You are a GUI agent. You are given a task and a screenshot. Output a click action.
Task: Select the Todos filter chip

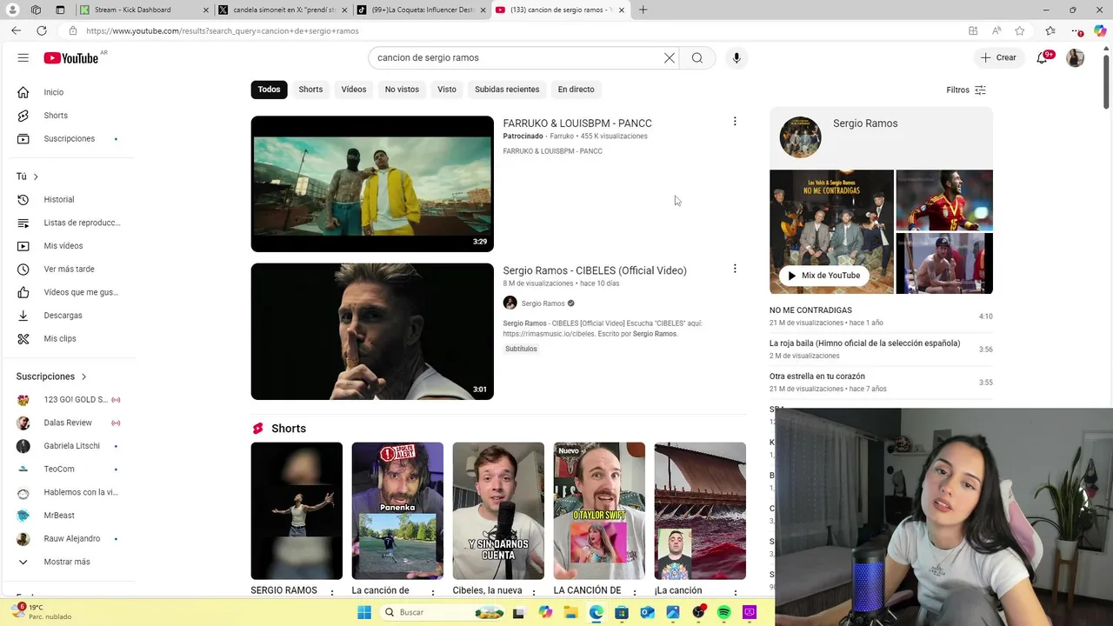[270, 90]
